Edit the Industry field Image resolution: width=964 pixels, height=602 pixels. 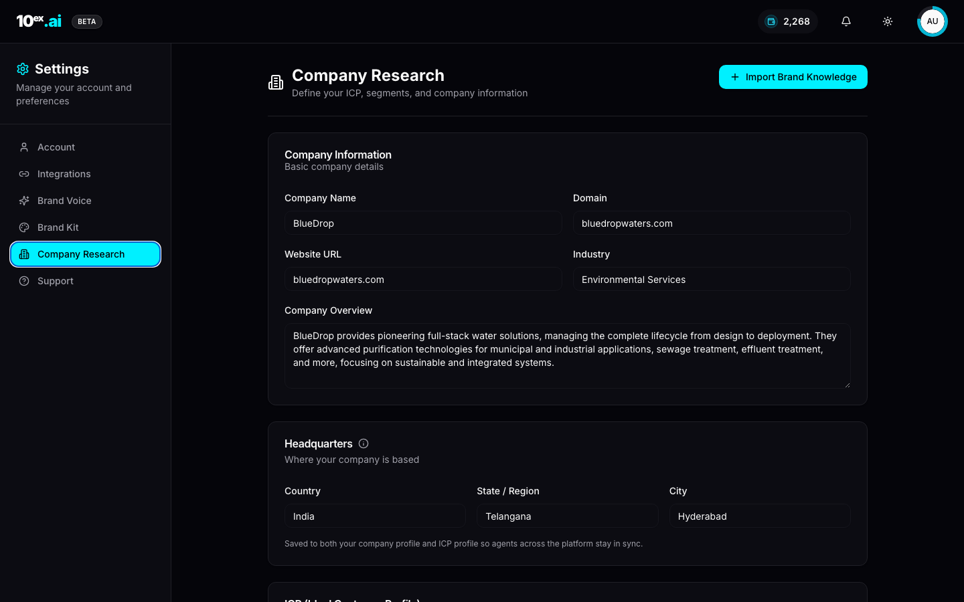pos(712,280)
